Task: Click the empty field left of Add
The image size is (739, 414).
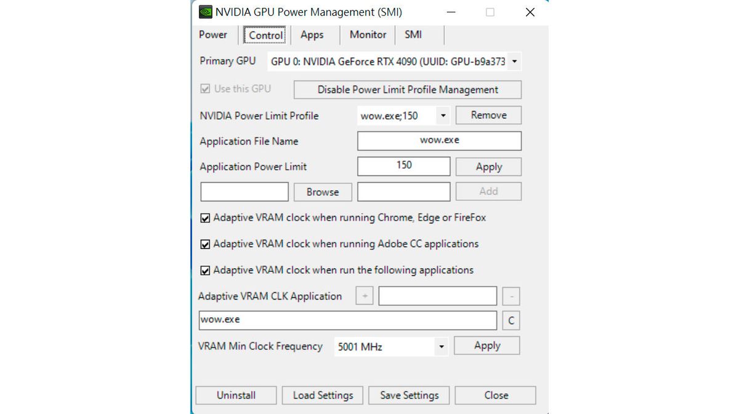Action: 404,192
